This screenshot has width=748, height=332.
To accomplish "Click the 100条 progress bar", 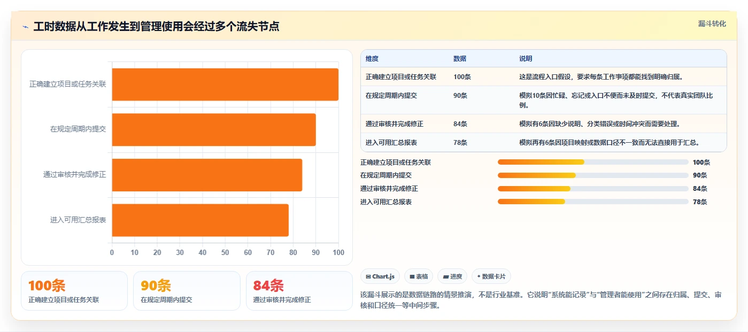I will pos(593,162).
